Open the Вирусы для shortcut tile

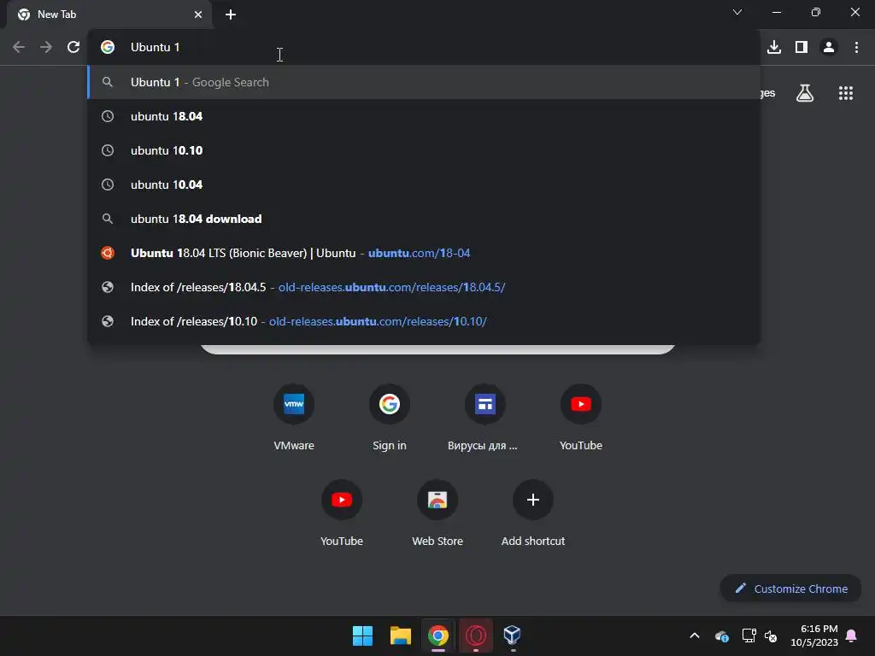(x=485, y=417)
